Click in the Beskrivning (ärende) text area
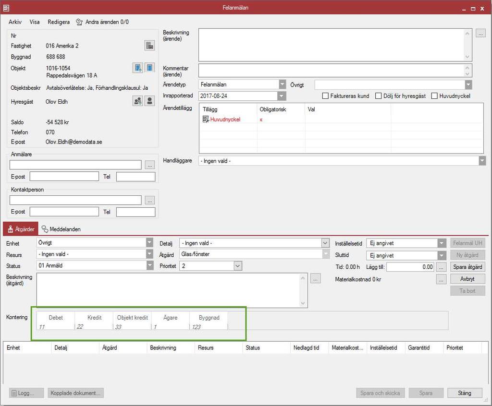492x406 pixels. click(332, 45)
